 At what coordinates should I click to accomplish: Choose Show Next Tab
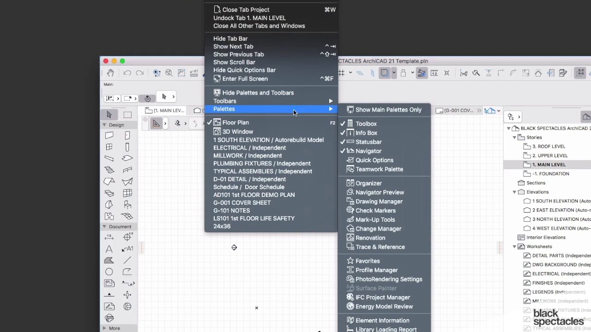pos(233,47)
